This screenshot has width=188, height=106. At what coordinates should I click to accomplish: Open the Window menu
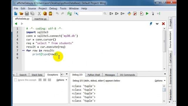click(x=74, y=9)
